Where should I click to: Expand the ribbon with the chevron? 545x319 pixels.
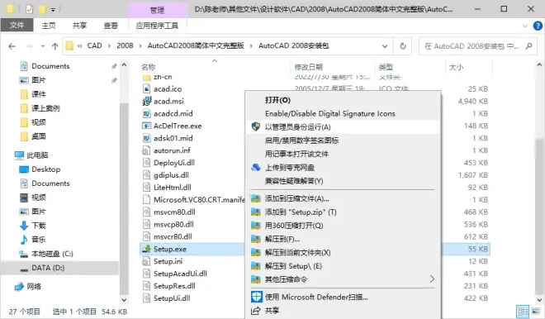[525, 26]
